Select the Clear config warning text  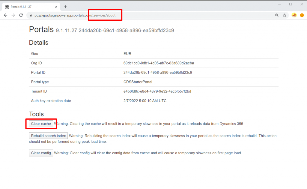(148, 153)
